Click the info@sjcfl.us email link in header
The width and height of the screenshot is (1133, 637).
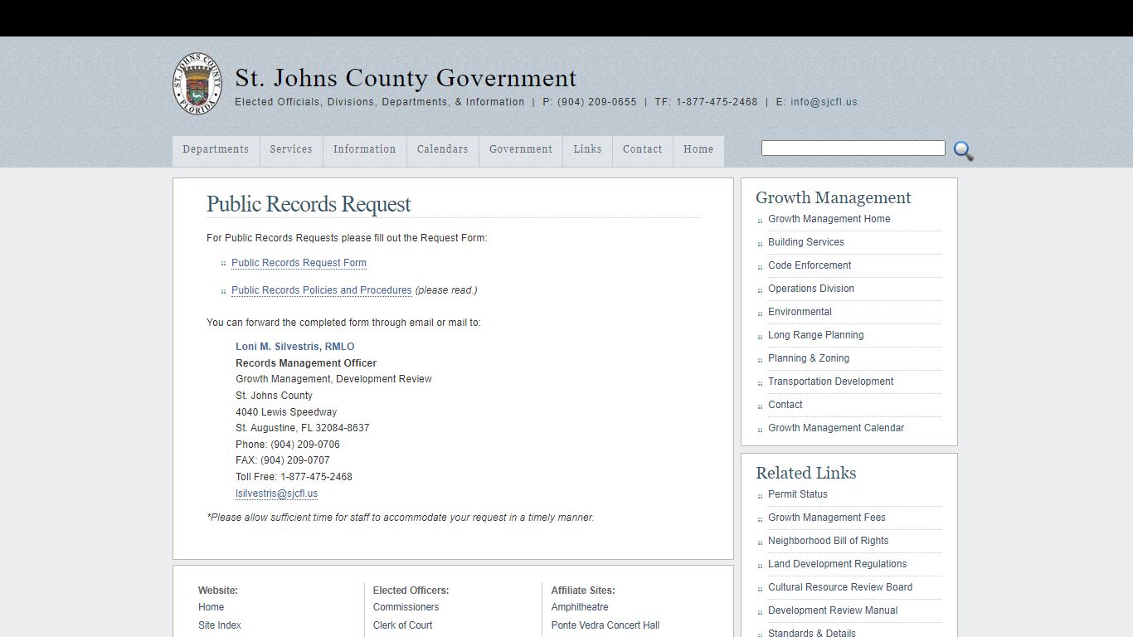tap(824, 102)
